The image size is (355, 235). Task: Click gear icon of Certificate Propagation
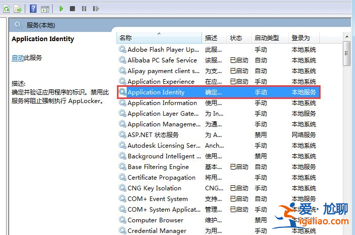122,177
